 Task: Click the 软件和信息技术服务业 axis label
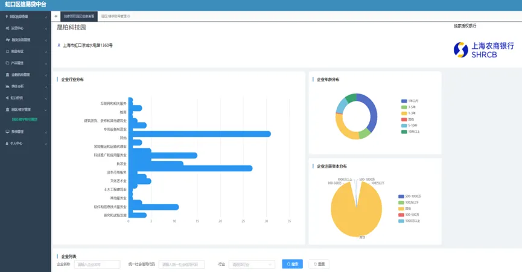pyautogui.click(x=110, y=207)
